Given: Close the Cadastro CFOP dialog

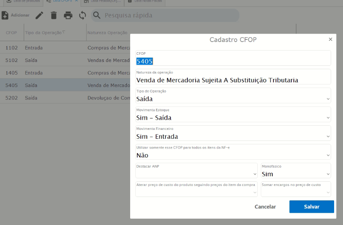Looking at the screenshot, I should (330, 39).
